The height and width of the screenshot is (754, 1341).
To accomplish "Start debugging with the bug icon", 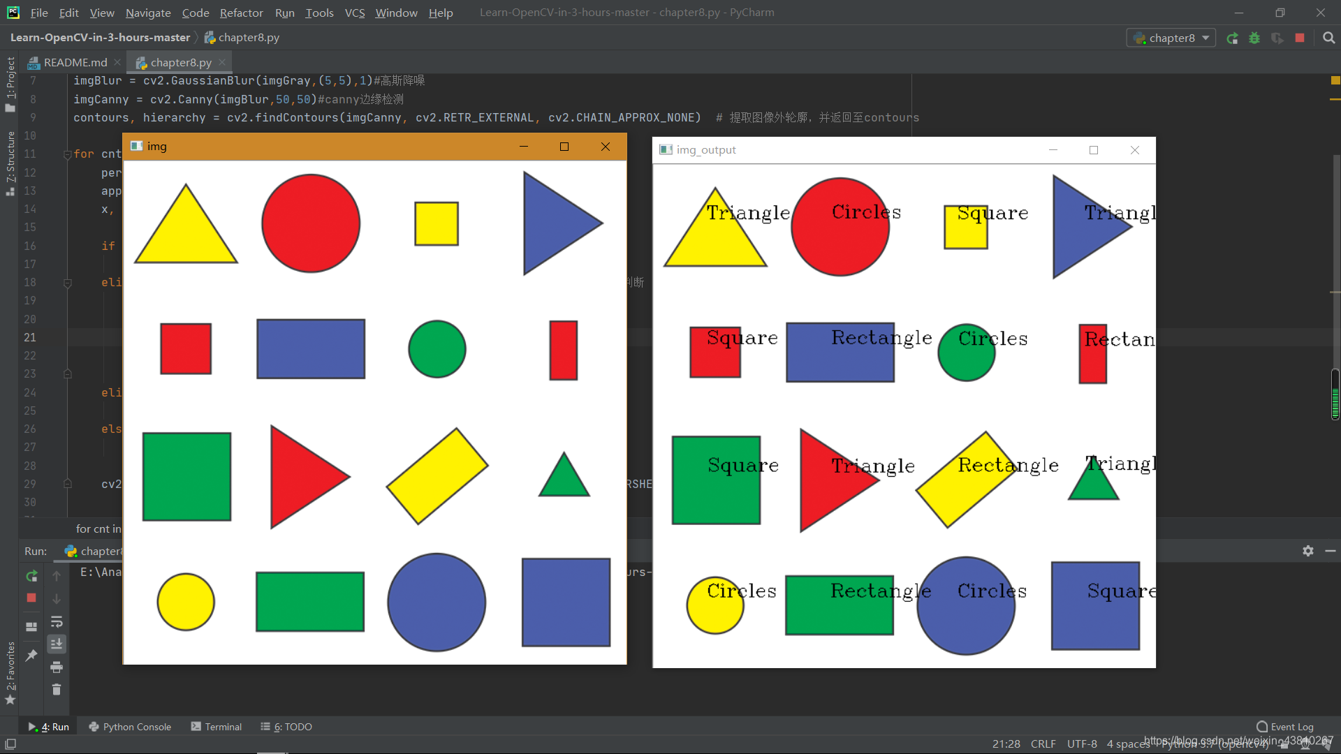I will [x=1254, y=38].
